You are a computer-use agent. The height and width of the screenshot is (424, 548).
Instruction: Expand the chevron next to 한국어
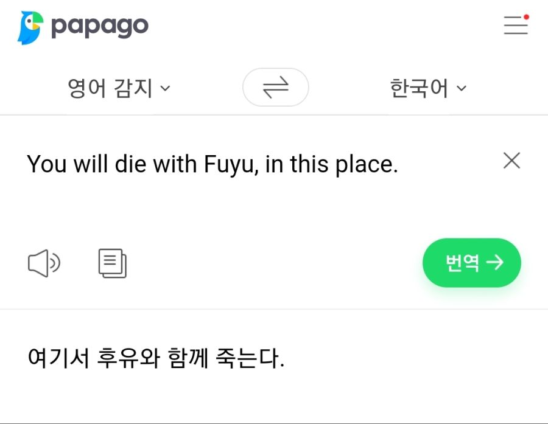click(x=461, y=89)
